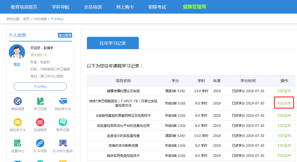This screenshot has width=297, height=162.
Task: Select course name 临床实用免疫检验技术
Action: pos(123,155)
